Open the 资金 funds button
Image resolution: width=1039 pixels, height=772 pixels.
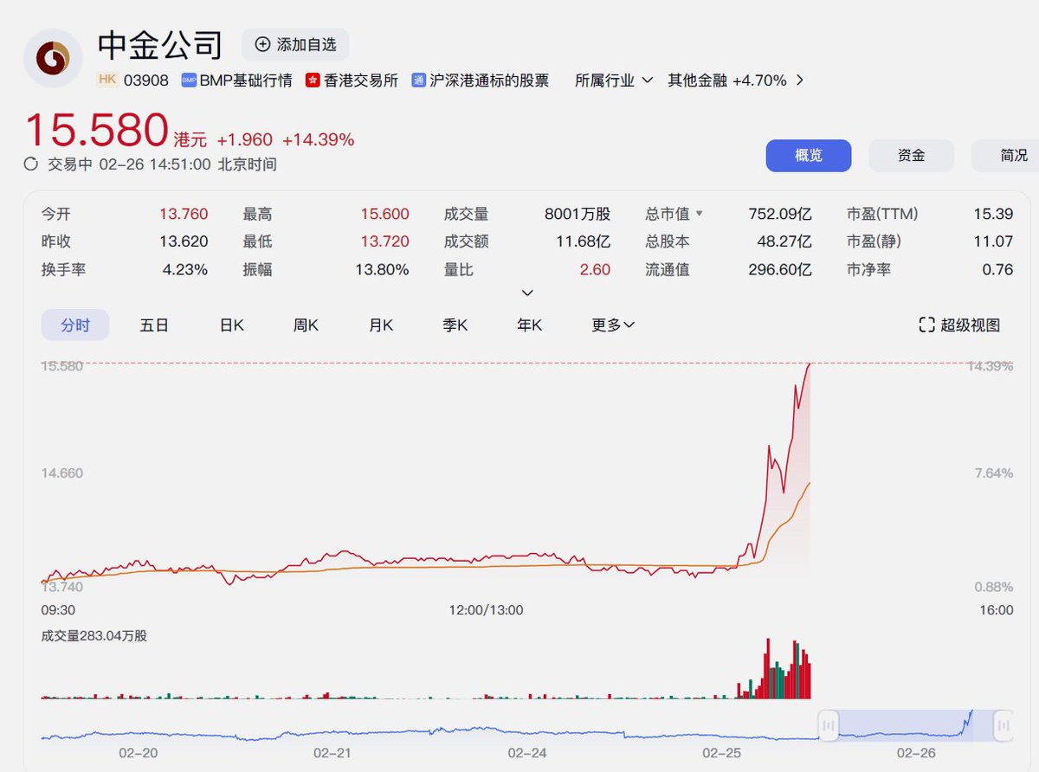(x=911, y=156)
